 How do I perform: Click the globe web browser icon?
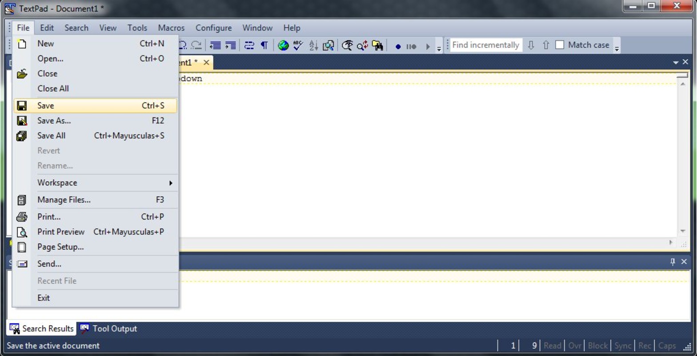(x=283, y=45)
